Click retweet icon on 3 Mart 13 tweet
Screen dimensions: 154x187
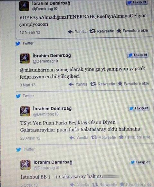[93, 84]
